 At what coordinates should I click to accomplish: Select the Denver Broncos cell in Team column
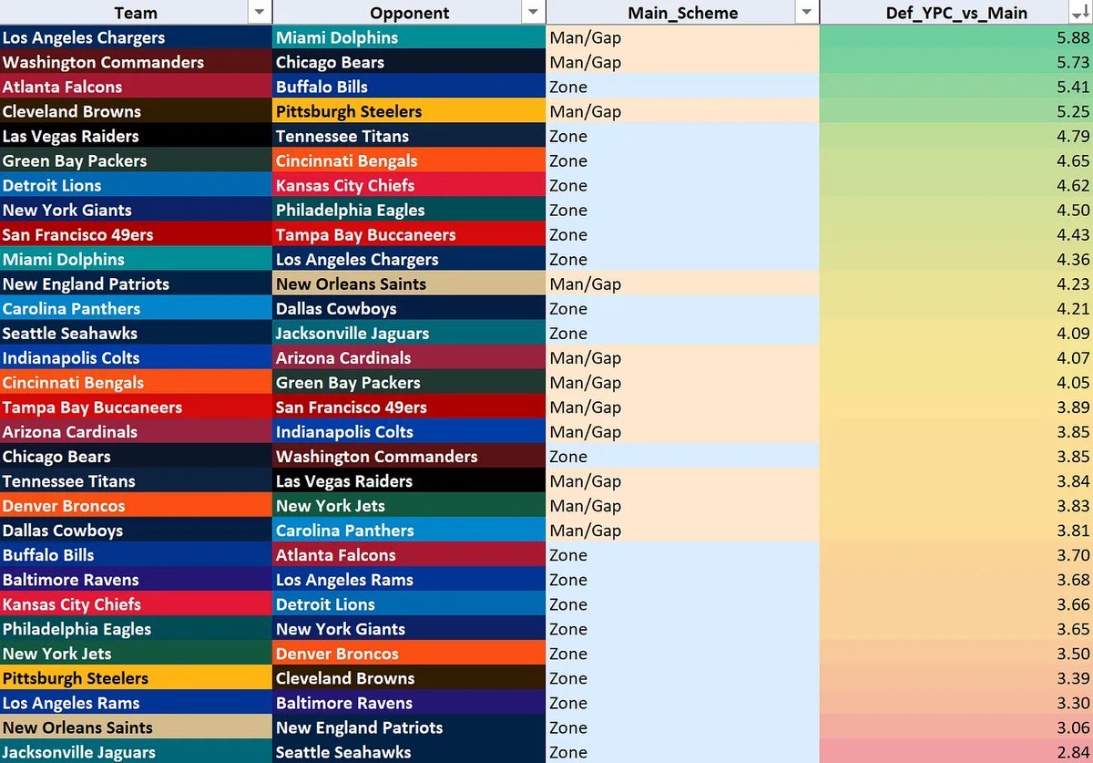(136, 506)
